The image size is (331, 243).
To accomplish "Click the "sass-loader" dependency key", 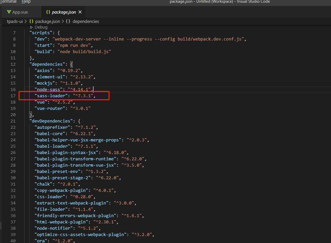I will click(51, 96).
